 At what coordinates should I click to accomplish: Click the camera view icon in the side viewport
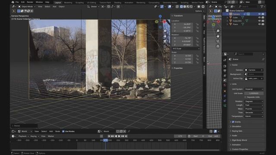tap(218, 41)
